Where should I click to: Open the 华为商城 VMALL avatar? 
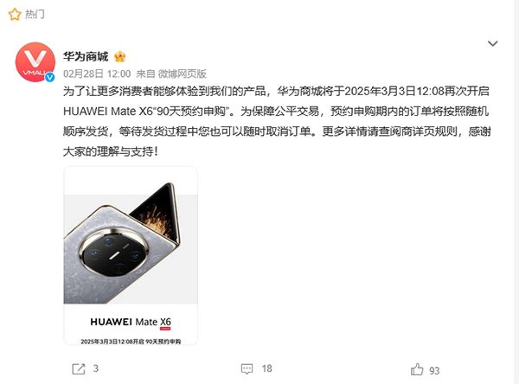tap(35, 62)
